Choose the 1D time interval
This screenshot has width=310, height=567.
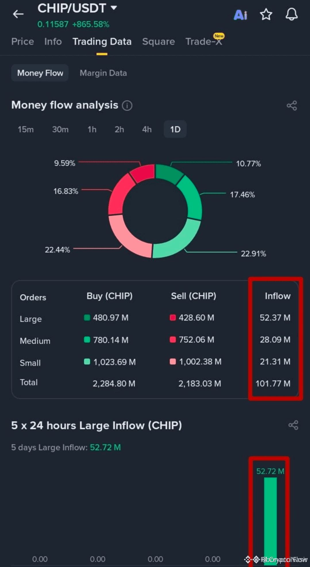175,129
